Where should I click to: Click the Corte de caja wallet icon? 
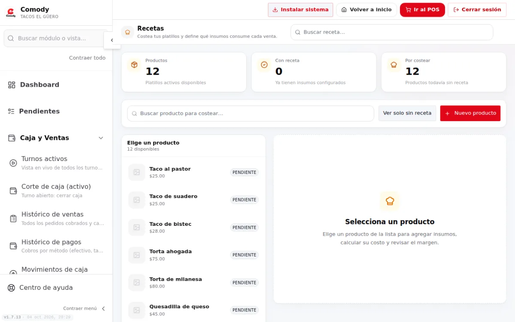(13, 191)
